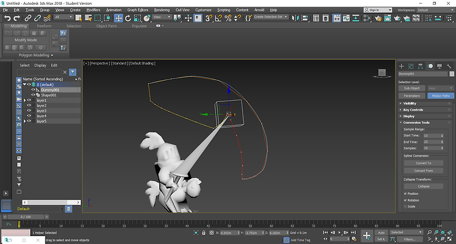The width and height of the screenshot is (456, 244).
Task: Collapse the Conversion Tools rollout
Action: pyautogui.click(x=416, y=123)
